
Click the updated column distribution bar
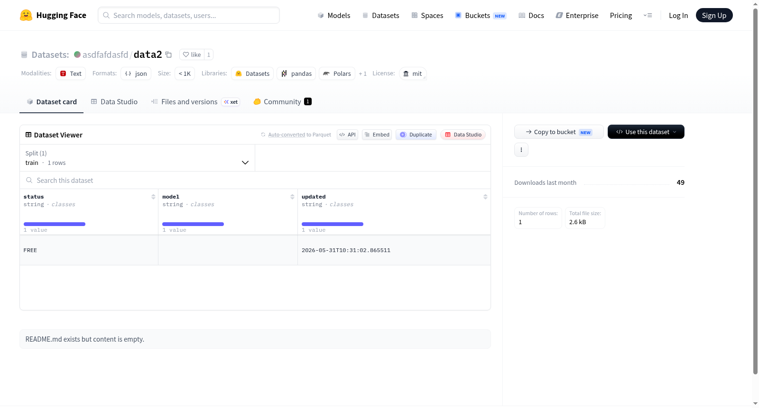pos(333,224)
